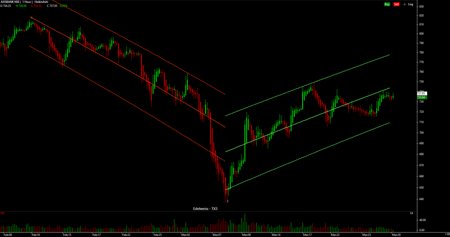Toggle the crosshair cursor icon

(x=404, y=4)
